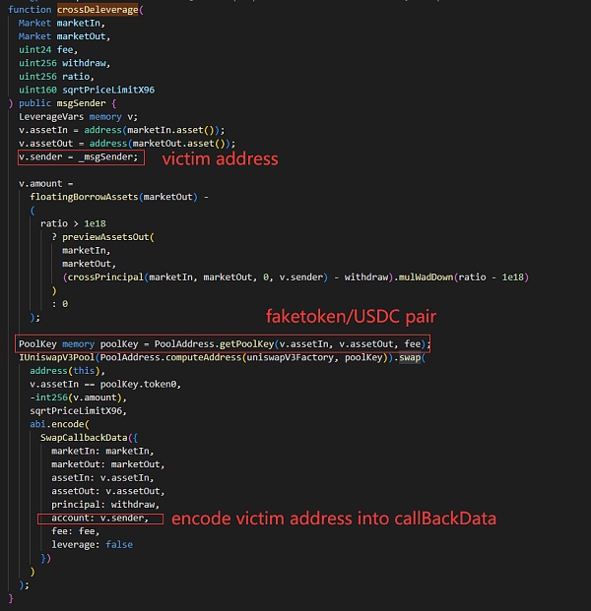The height and width of the screenshot is (611, 591).
Task: Select the red 'victim address' annotation
Action: pos(220,159)
